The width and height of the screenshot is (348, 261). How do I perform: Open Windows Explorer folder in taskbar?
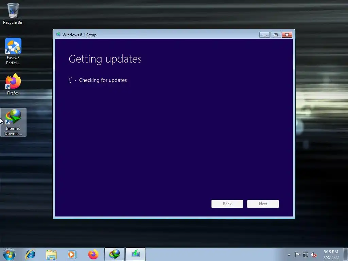[51, 254]
